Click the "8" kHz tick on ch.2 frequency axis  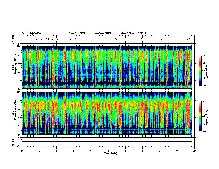[19, 101]
